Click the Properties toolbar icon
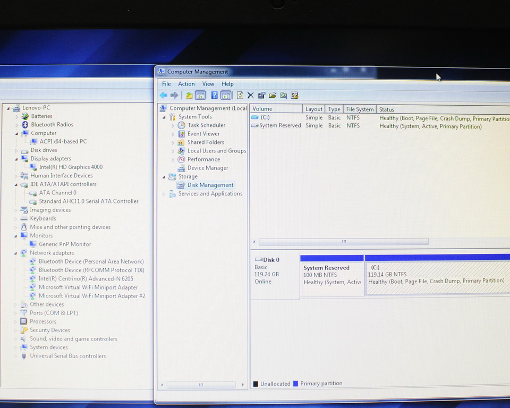This screenshot has height=408, width=510. (x=261, y=95)
